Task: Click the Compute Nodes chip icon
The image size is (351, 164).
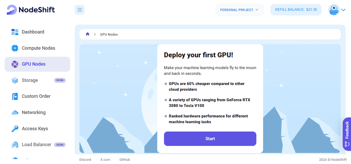Action: pyautogui.click(x=15, y=48)
